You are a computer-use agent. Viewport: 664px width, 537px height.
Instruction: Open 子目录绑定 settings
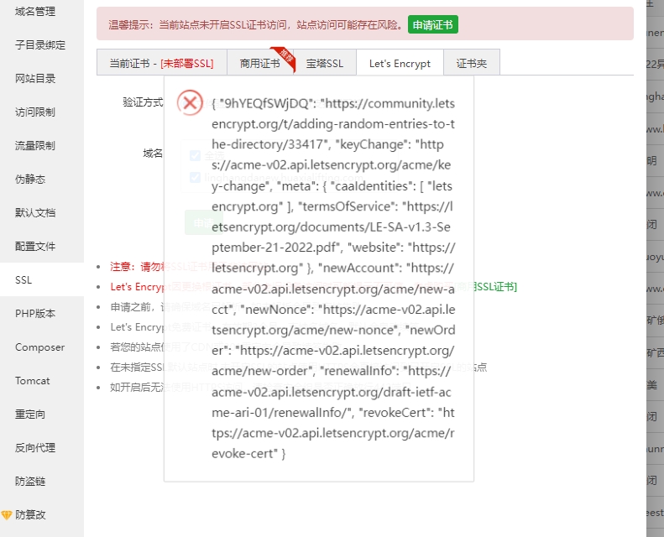pos(40,44)
